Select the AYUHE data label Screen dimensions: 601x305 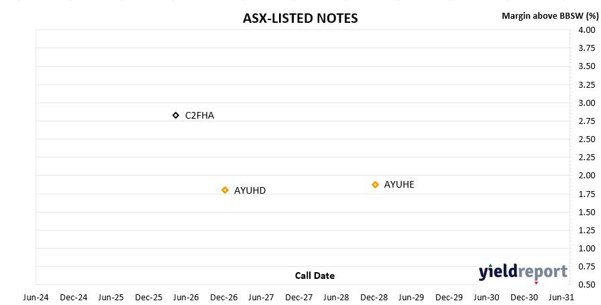click(x=399, y=185)
